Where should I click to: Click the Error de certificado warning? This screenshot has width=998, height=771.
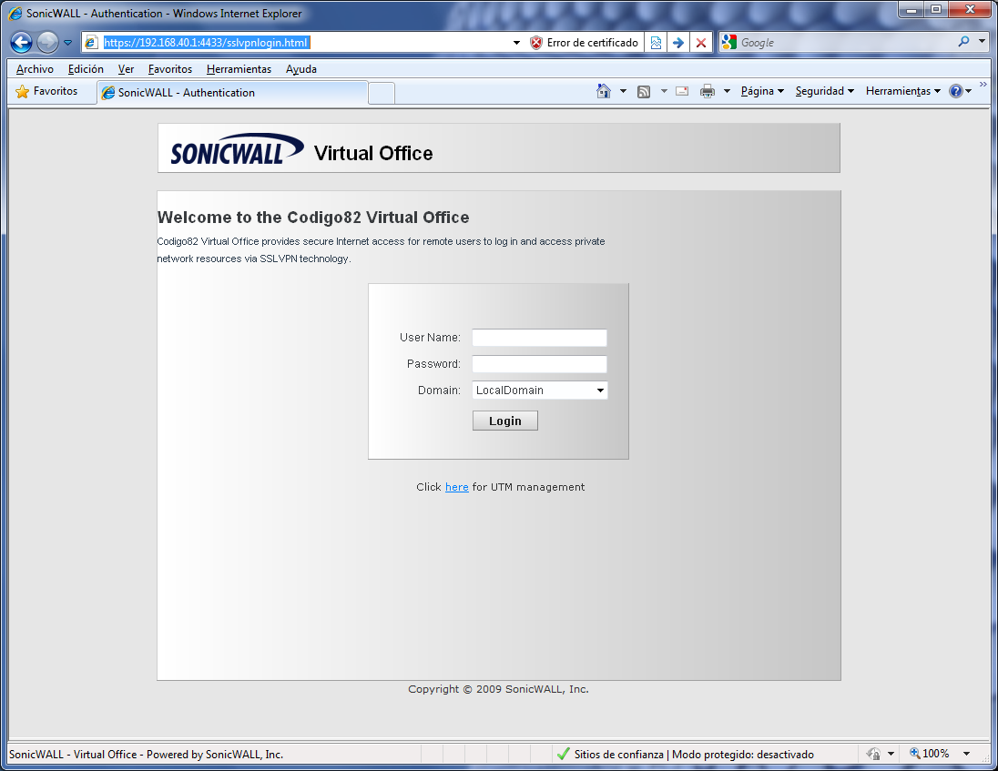(x=584, y=43)
